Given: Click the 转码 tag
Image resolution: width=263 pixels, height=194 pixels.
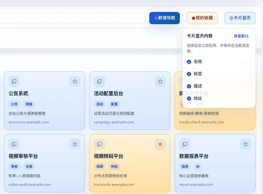Looking at the screenshot, I should 114,166.
